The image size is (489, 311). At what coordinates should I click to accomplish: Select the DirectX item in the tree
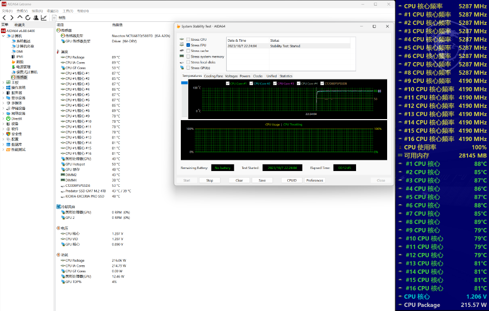(x=17, y=119)
